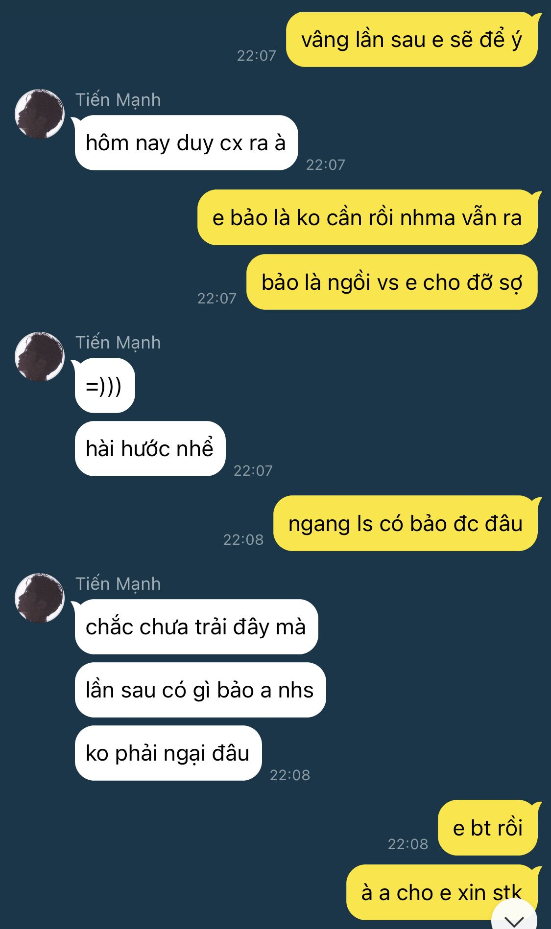Tap the 'lần sau có gì bảo a nhs' bubble
Viewport: 551px width, 929px height.
pos(200,690)
